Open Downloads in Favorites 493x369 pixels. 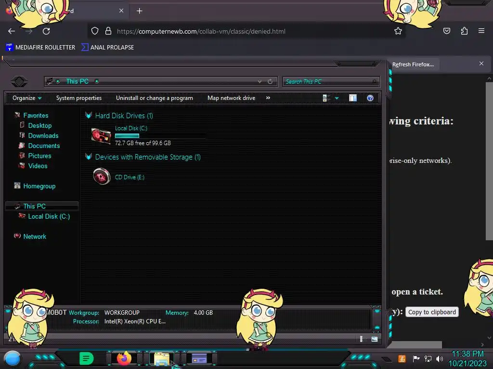(43, 135)
